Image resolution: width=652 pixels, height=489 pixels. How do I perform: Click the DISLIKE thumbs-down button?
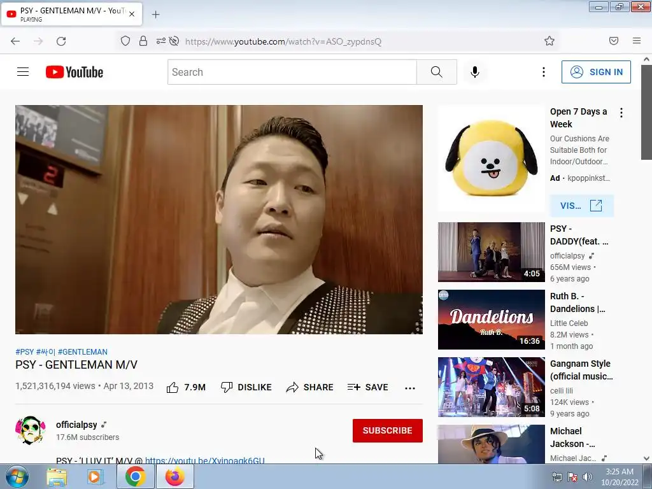246,387
